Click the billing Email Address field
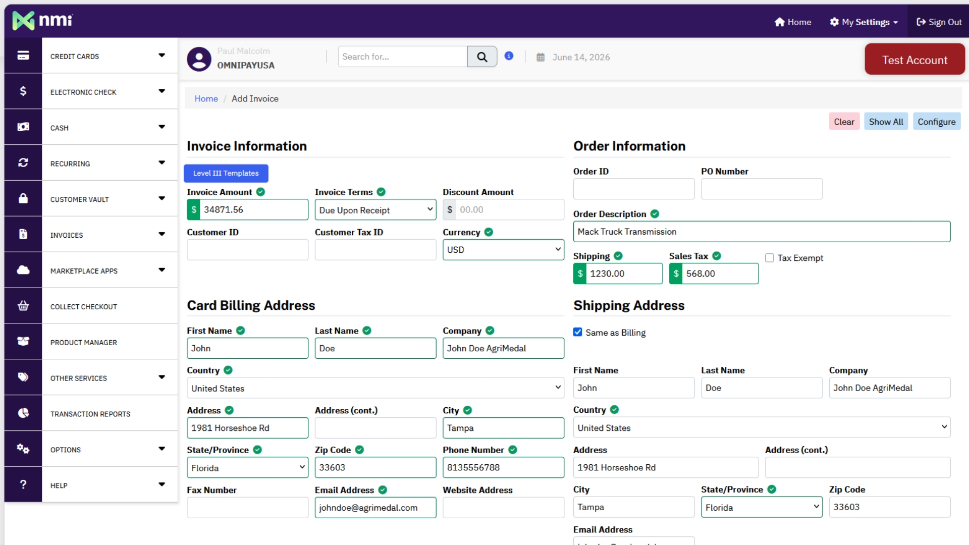This screenshot has height=545, width=969. tap(375, 508)
